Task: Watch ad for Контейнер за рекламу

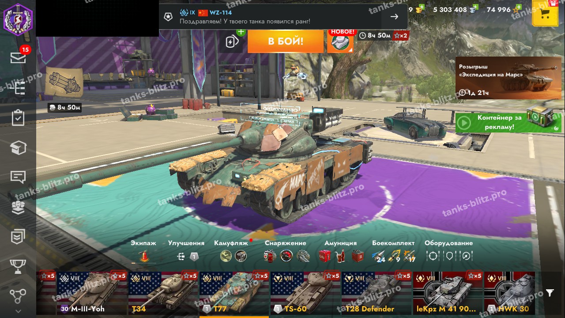Action: click(508, 122)
